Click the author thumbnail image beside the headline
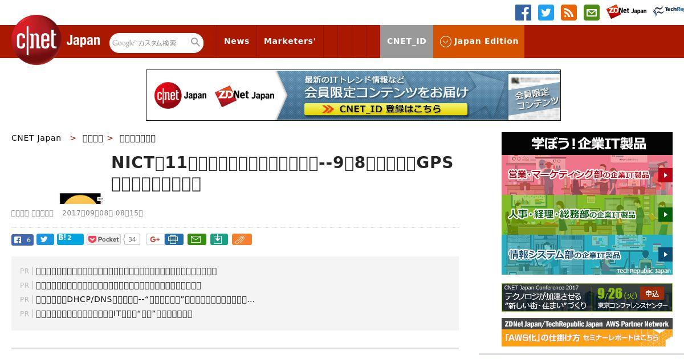 point(81,199)
